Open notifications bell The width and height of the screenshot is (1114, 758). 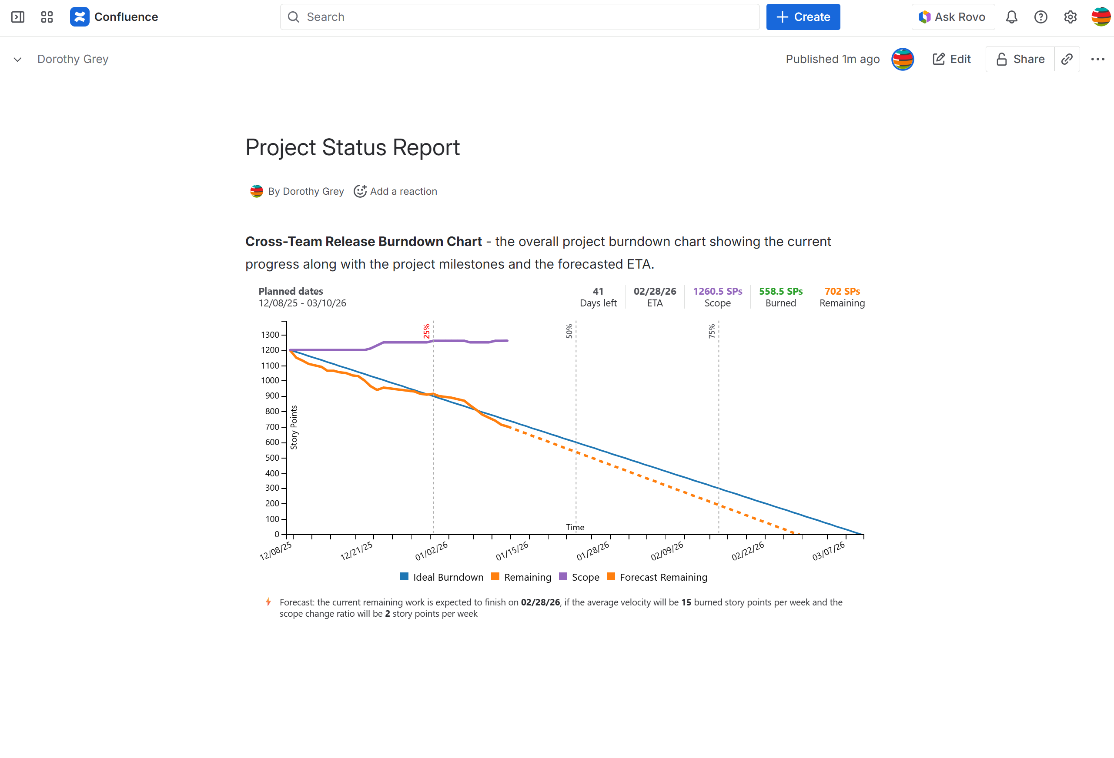pyautogui.click(x=1012, y=17)
